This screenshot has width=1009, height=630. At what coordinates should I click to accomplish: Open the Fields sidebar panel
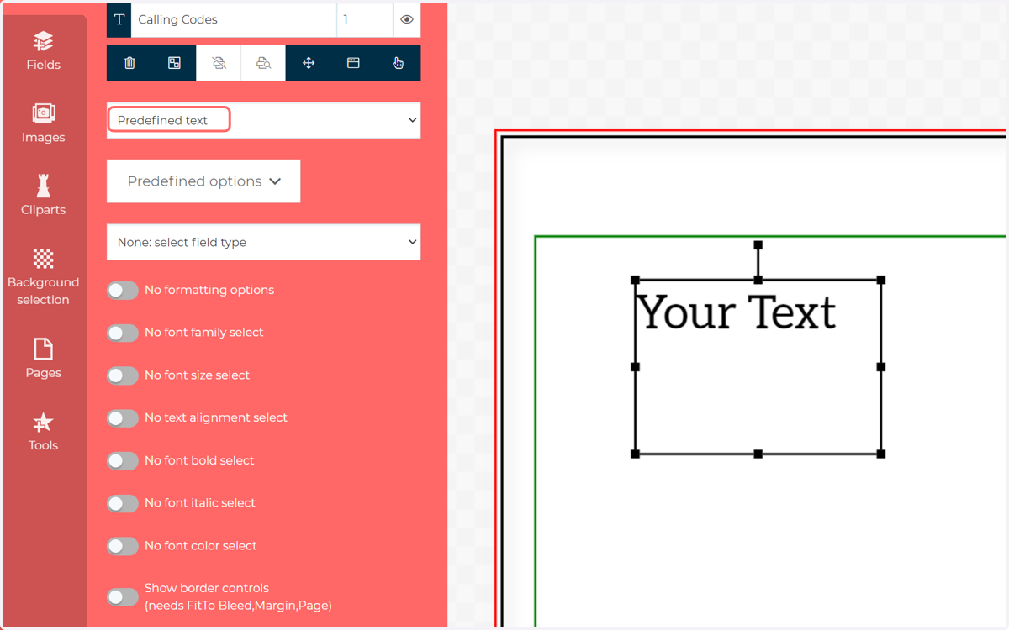point(43,51)
